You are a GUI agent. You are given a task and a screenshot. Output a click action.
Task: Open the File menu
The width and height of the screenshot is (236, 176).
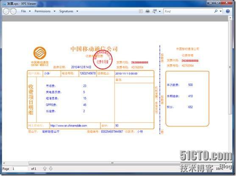click(23, 11)
